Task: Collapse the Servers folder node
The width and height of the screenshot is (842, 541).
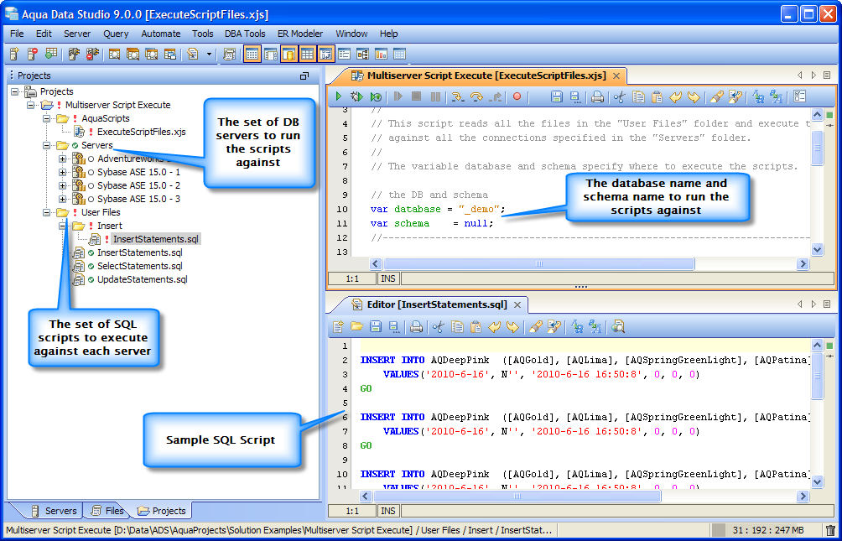Action: click(47, 146)
